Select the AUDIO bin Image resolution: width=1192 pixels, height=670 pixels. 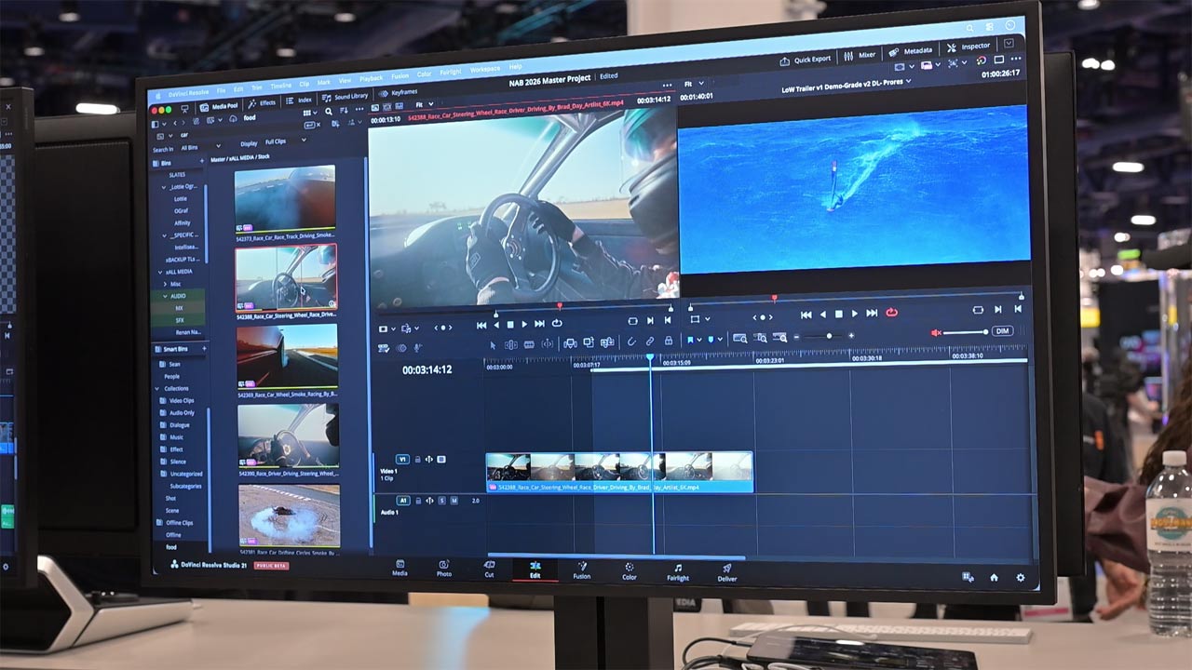coord(178,296)
